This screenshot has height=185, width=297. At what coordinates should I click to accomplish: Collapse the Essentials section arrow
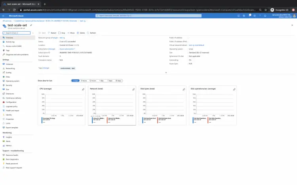coord(166,72)
